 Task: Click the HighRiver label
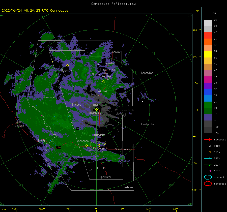coord(105,177)
